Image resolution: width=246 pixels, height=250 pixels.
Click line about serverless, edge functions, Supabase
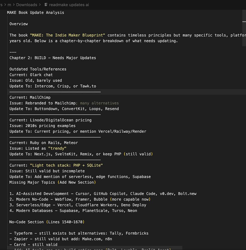(x=80, y=177)
